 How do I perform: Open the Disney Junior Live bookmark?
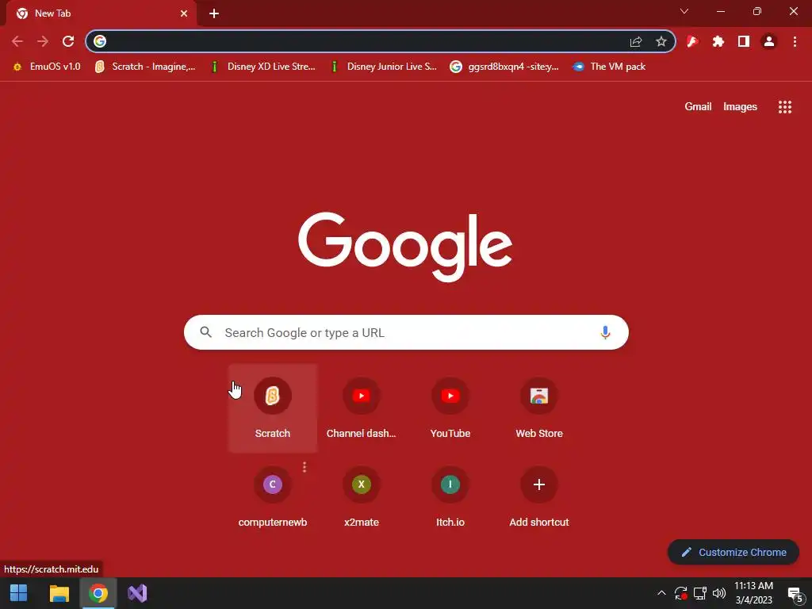pos(384,67)
